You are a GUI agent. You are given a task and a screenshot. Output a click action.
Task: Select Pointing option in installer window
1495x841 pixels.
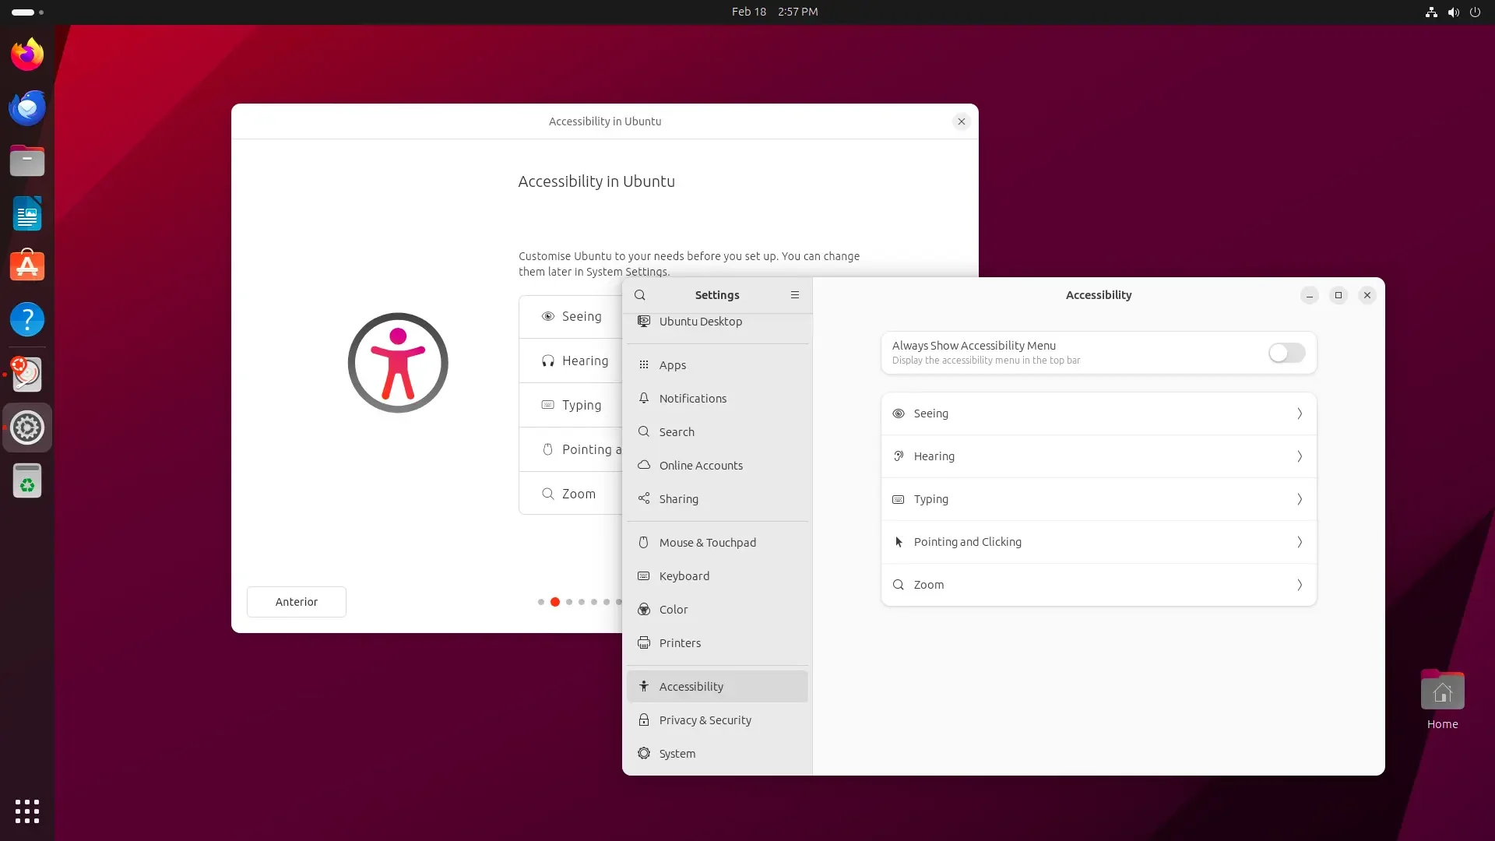coord(571,450)
